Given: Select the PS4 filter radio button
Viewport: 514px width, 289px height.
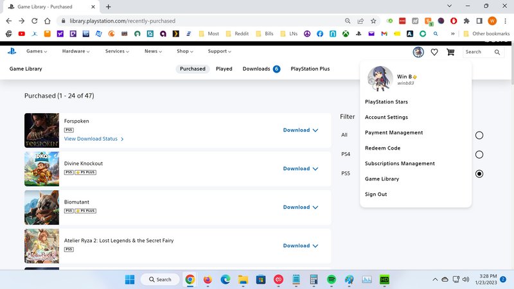Looking at the screenshot, I should point(479,154).
